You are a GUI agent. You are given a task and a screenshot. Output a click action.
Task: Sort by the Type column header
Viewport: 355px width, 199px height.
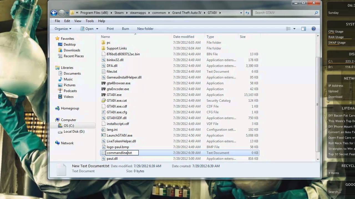[x=221, y=37]
